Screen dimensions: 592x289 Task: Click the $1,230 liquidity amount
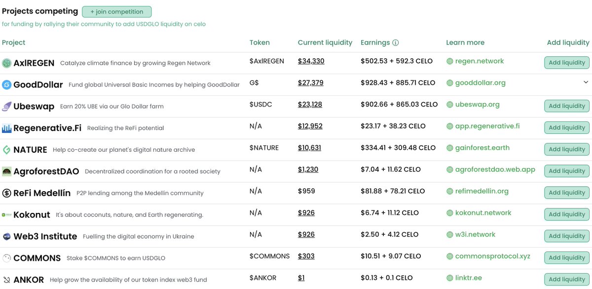[x=308, y=169]
